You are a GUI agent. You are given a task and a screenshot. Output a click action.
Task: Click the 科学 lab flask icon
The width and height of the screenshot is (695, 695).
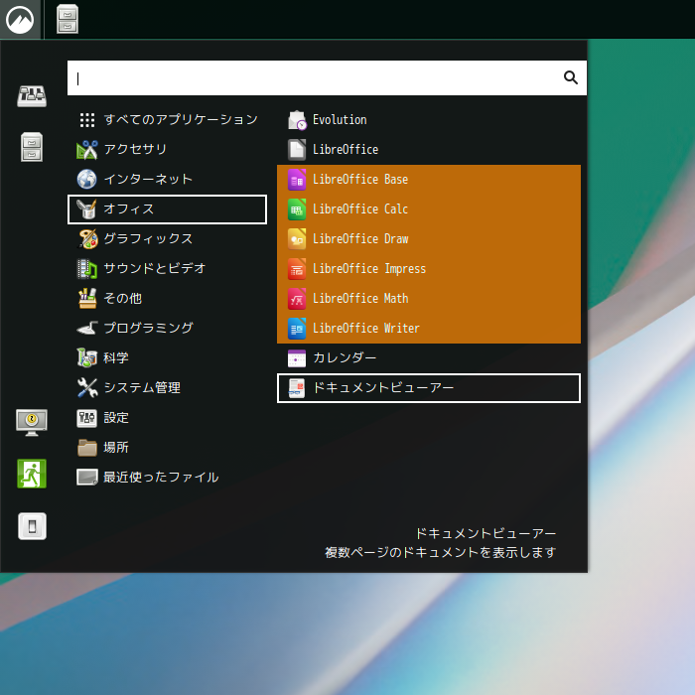[87, 358]
